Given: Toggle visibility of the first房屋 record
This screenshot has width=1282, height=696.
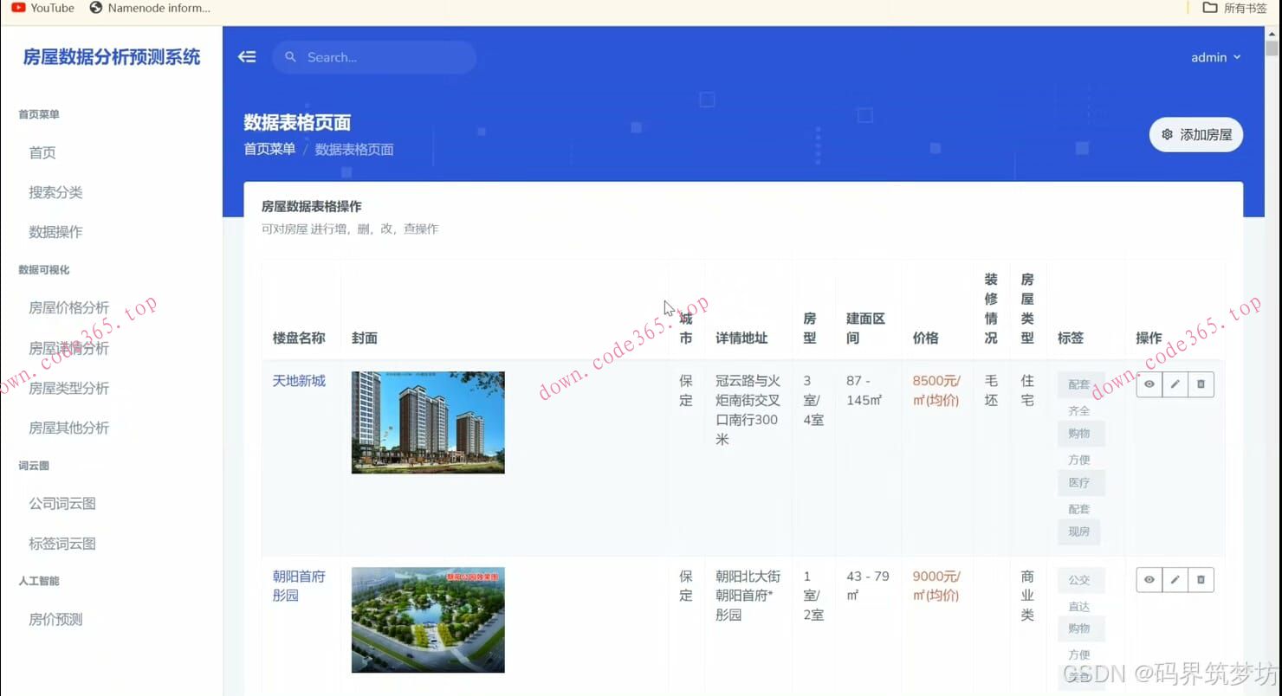Looking at the screenshot, I should point(1149,384).
